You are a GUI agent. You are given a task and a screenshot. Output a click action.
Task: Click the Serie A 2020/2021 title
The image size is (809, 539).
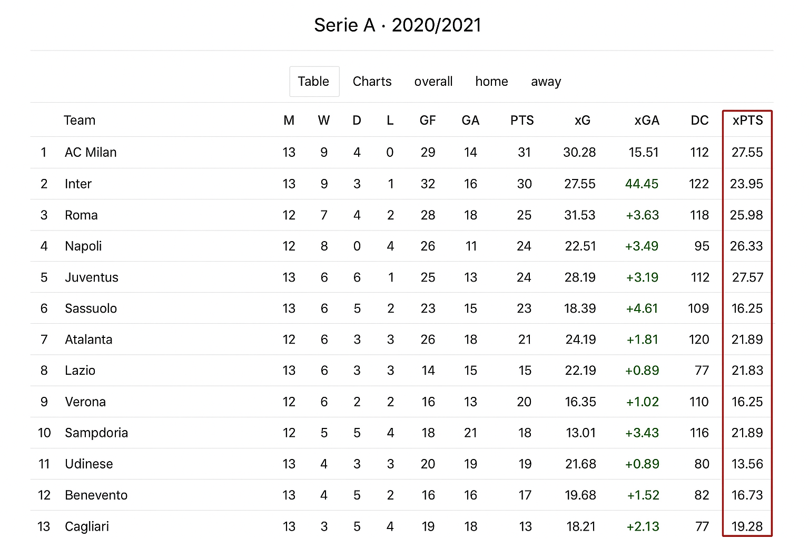(398, 25)
